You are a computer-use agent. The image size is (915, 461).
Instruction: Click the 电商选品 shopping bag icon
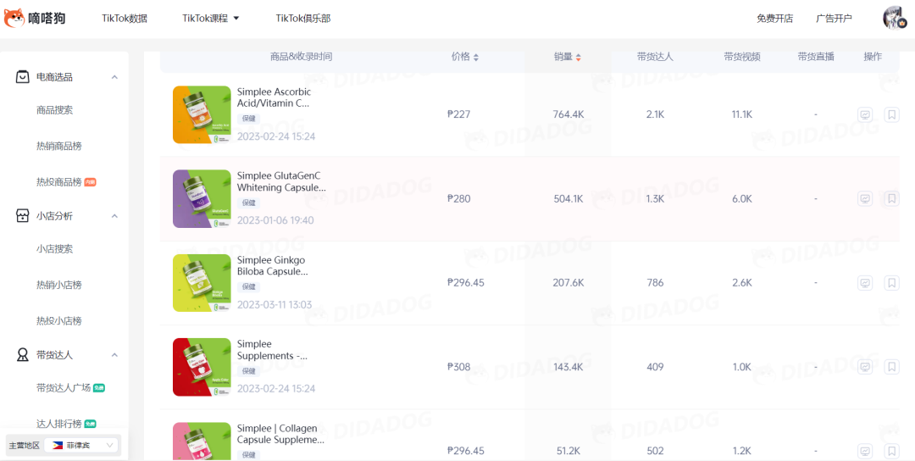click(22, 77)
